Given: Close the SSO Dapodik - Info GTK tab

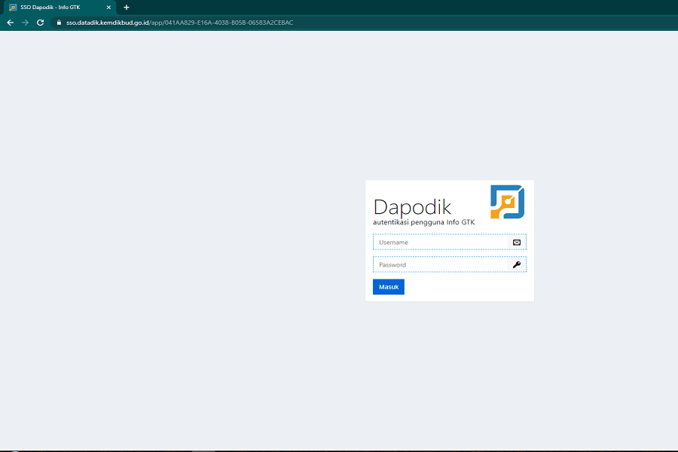Looking at the screenshot, I should pyautogui.click(x=108, y=8).
